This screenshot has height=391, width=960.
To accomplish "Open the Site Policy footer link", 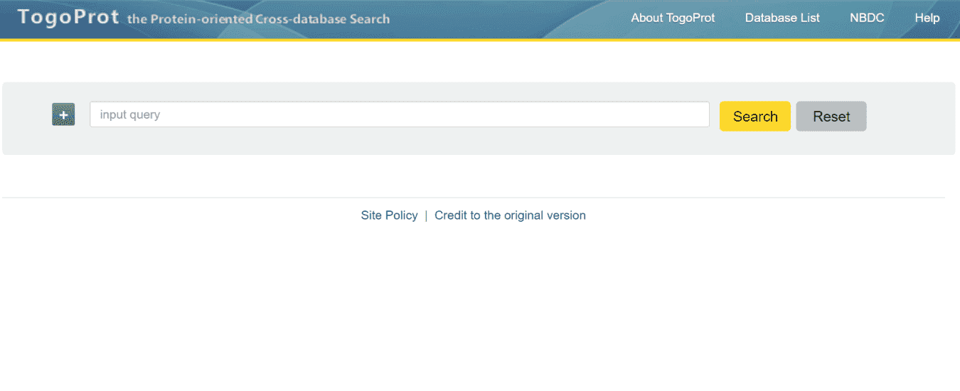I will (389, 215).
